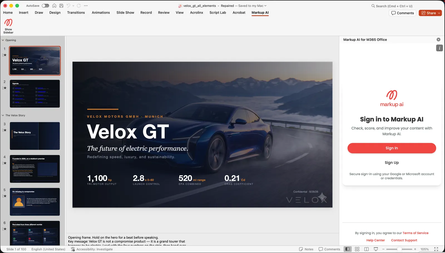Toggle the Normal view button
Screen dimensions: 445x253
click(347, 249)
